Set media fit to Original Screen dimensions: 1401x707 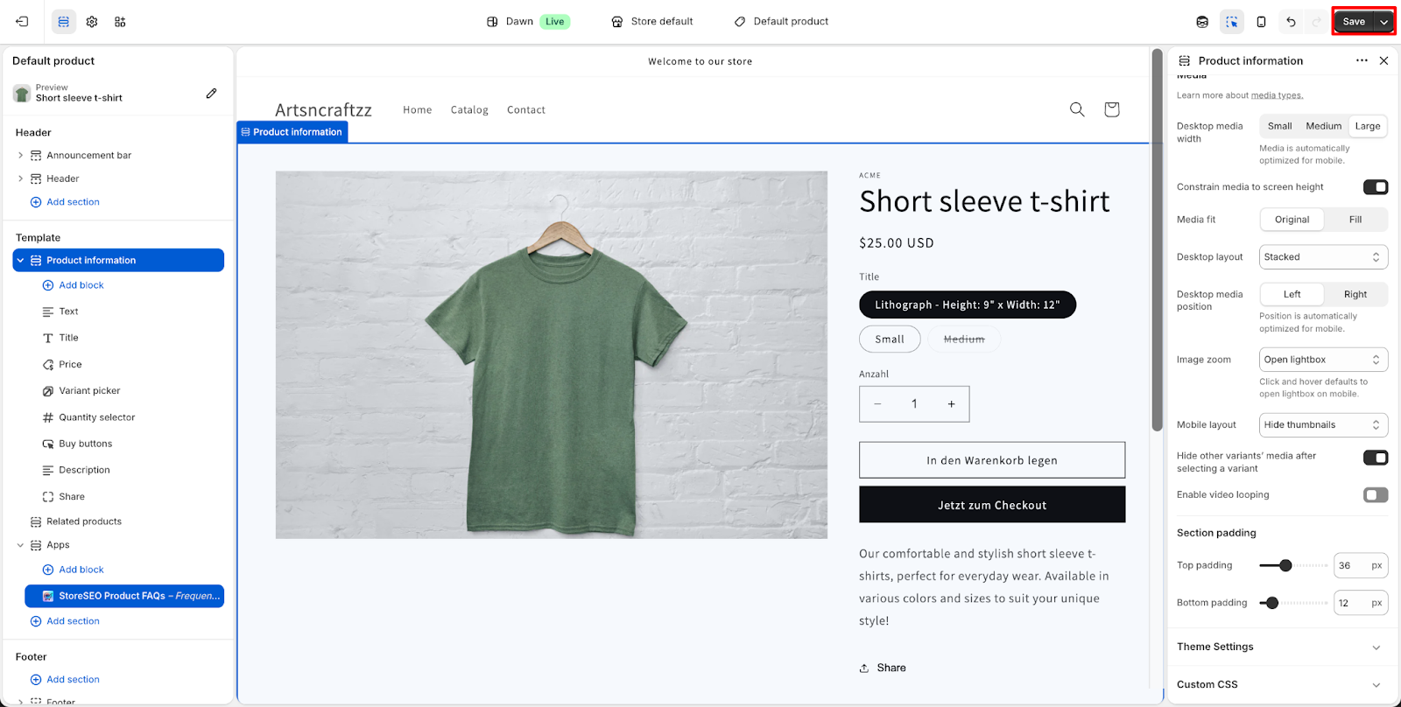1292,220
